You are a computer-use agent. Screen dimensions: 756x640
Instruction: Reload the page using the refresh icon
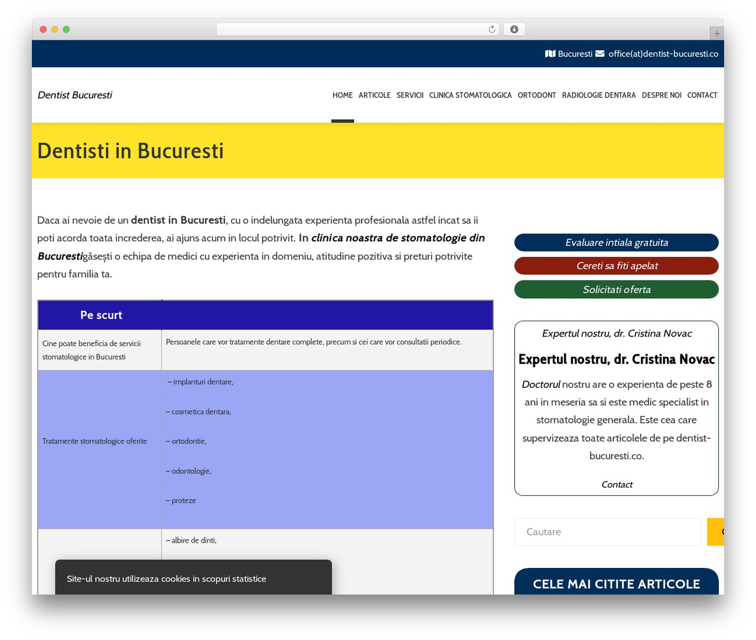point(492,30)
